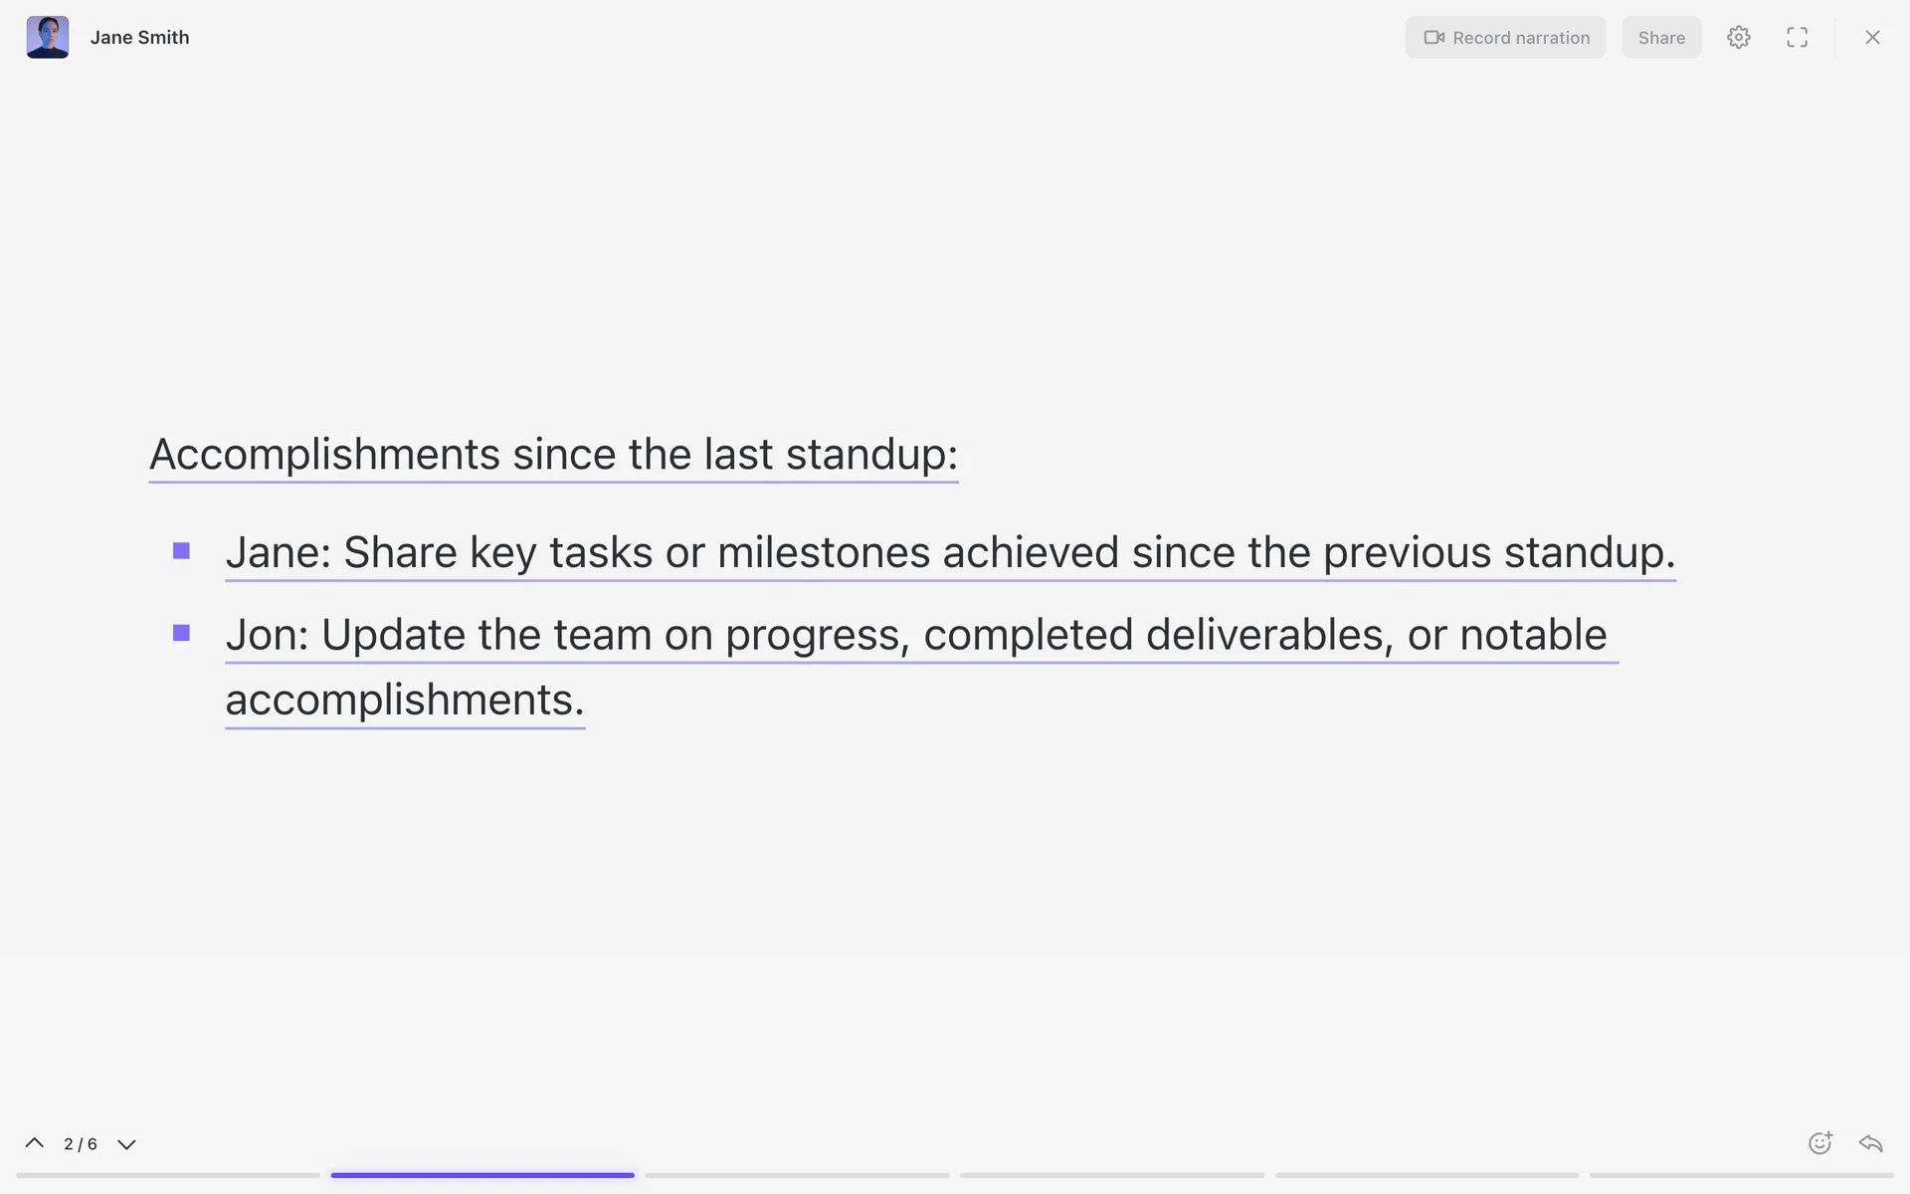Click the reply arrow icon
The height and width of the screenshot is (1194, 1910).
pyautogui.click(x=1870, y=1143)
